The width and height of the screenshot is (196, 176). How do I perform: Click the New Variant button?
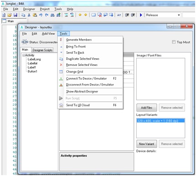[x=146, y=144]
